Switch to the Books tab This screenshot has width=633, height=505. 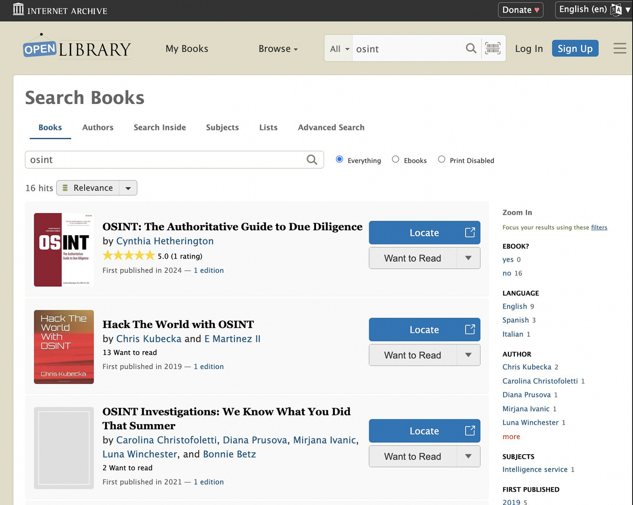pos(50,127)
